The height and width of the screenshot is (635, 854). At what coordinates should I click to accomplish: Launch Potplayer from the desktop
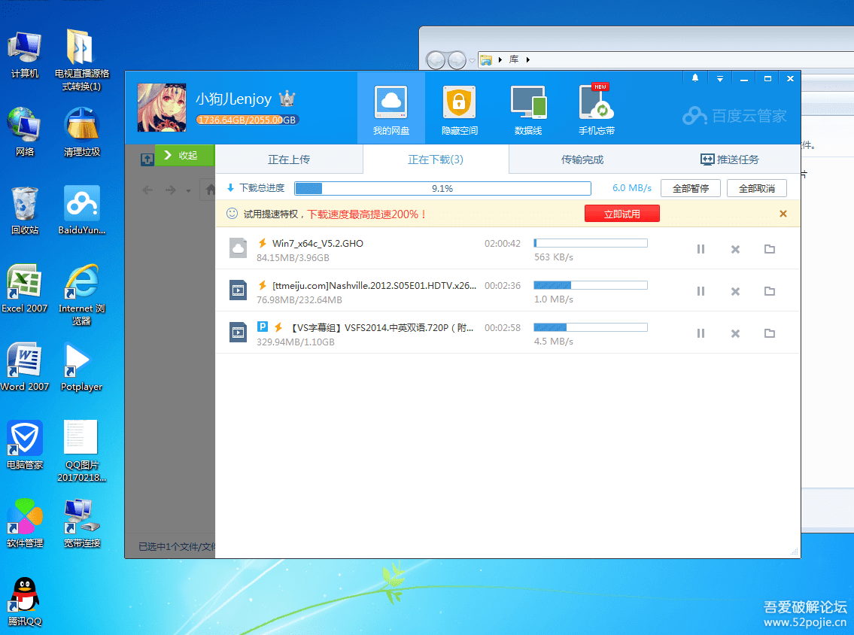(82, 367)
